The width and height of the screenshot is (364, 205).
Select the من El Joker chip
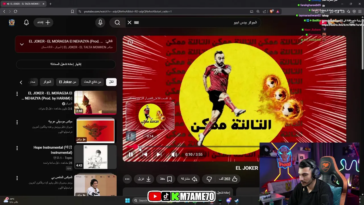(x=67, y=82)
